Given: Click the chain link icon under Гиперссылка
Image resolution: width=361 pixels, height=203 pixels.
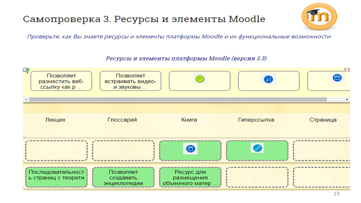Looking at the screenshot, I should [257, 148].
